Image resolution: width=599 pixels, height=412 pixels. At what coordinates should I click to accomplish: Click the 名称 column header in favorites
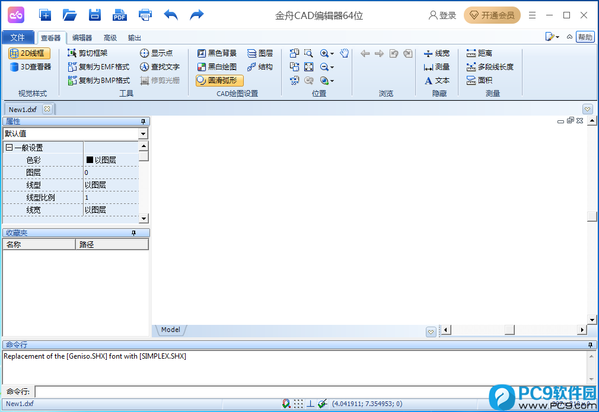(x=39, y=244)
